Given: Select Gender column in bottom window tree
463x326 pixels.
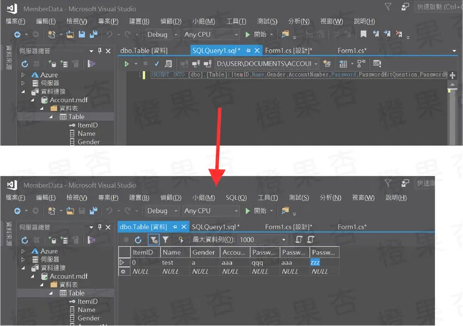Looking at the screenshot, I should [x=89, y=318].
